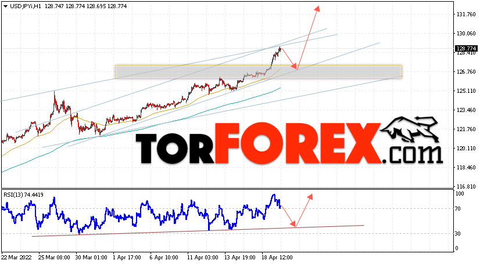Select the RSI 100 level label
The image size is (480, 264).
click(x=460, y=194)
